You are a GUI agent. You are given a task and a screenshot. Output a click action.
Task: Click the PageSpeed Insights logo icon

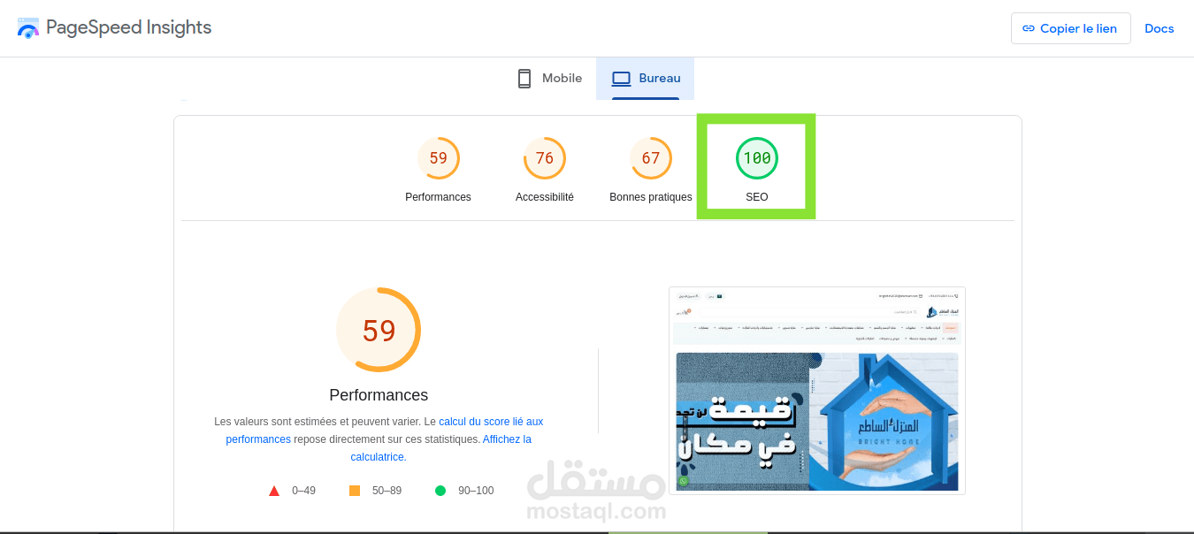point(28,27)
